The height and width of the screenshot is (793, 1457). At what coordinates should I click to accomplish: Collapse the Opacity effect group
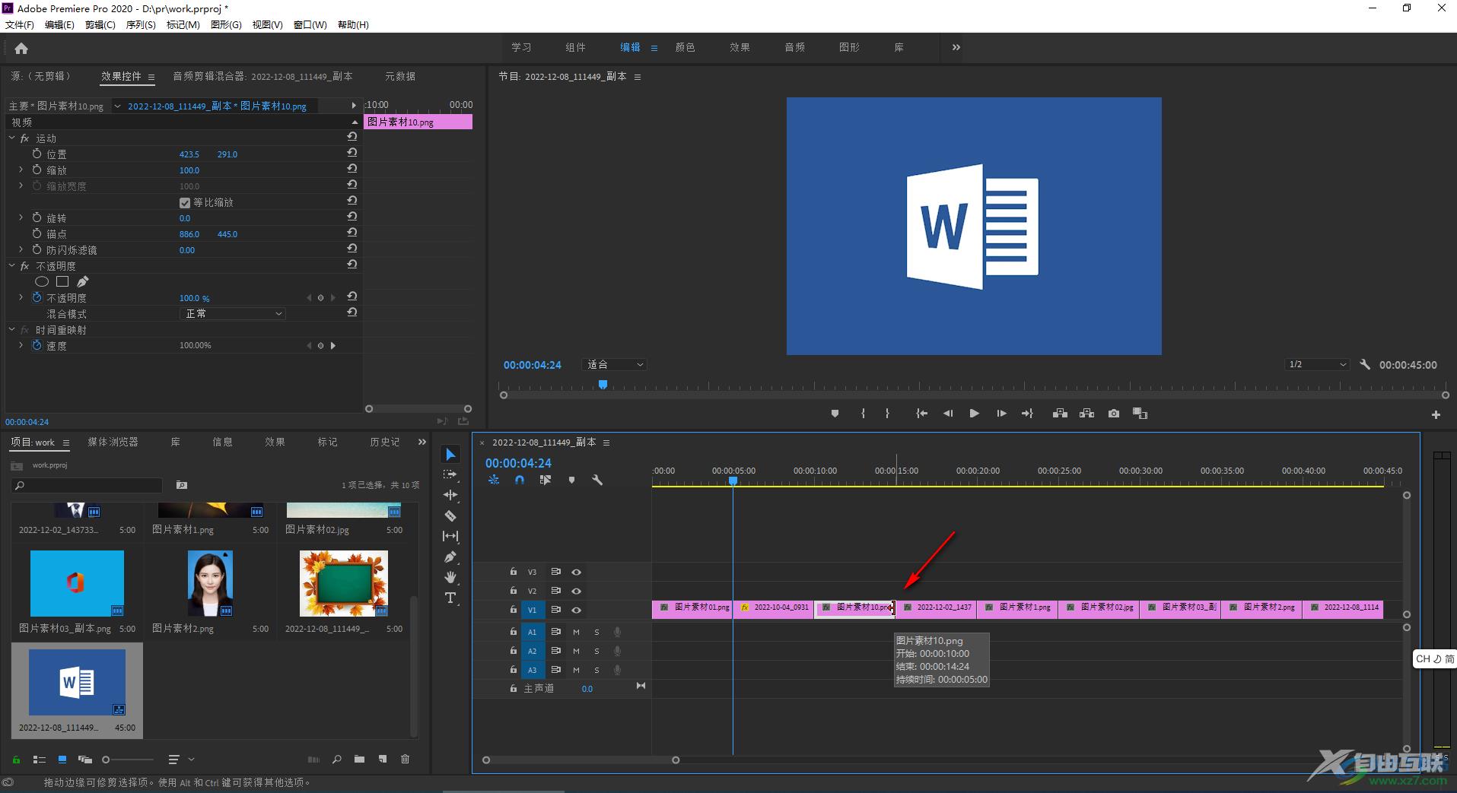tap(11, 266)
